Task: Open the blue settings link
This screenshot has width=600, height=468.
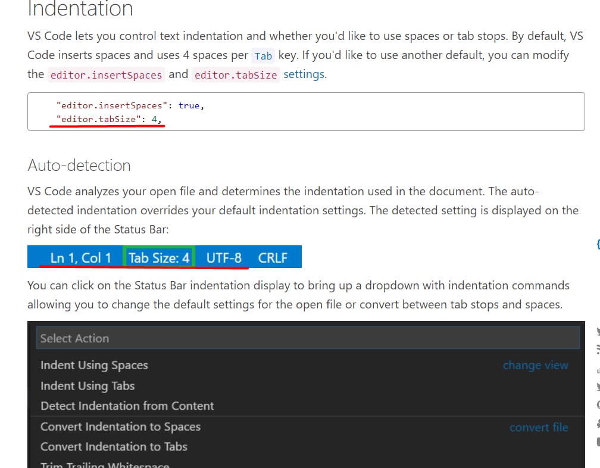Action: [x=304, y=74]
